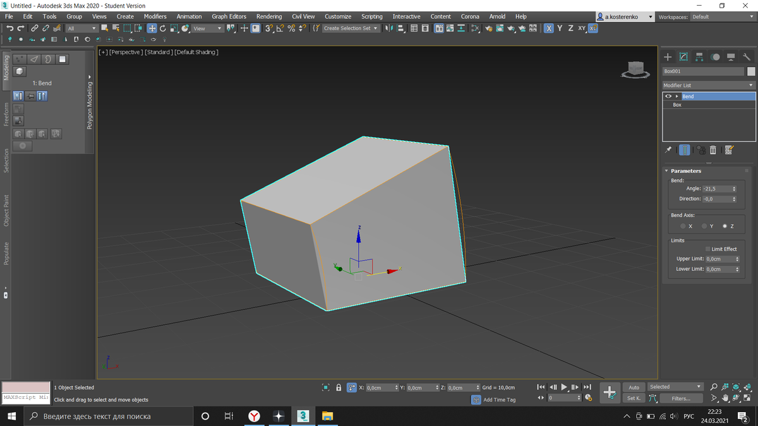This screenshot has height=426, width=758.
Task: Open the Graph Editors menu
Action: click(229, 16)
